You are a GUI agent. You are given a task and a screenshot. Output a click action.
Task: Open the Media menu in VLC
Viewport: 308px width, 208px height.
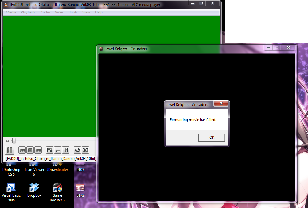click(x=11, y=12)
